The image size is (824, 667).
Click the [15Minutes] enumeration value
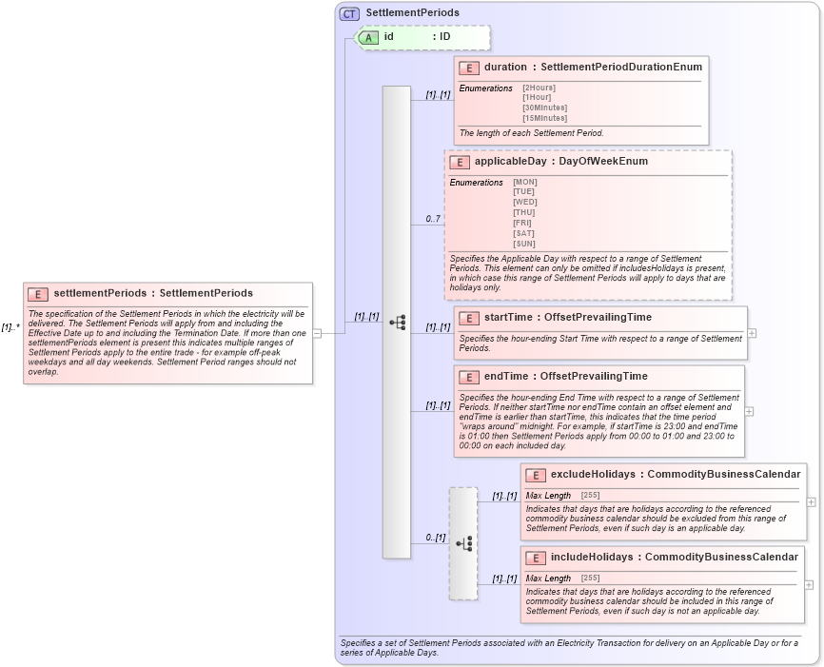click(545, 118)
